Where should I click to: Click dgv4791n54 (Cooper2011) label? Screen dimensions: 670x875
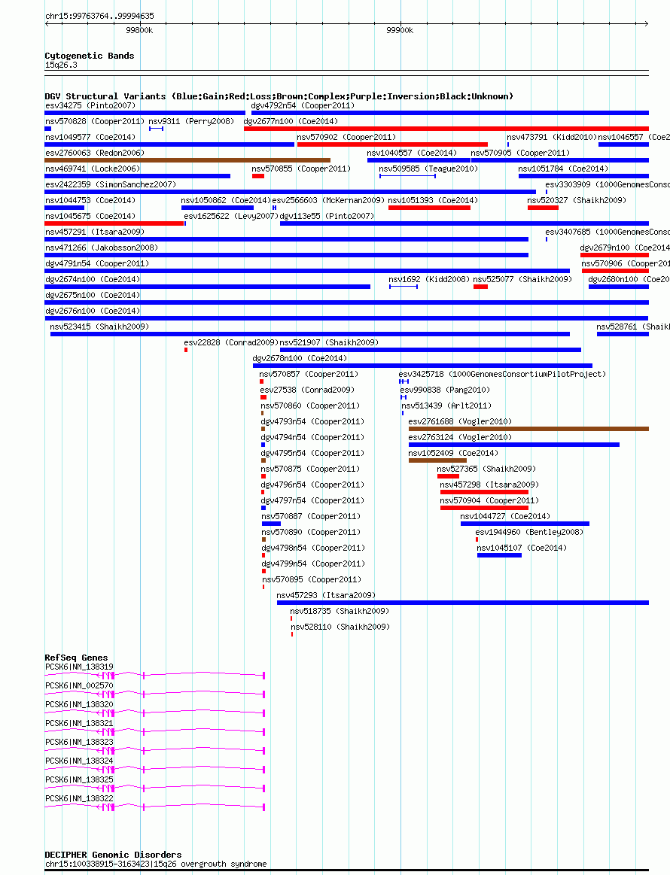pos(97,263)
